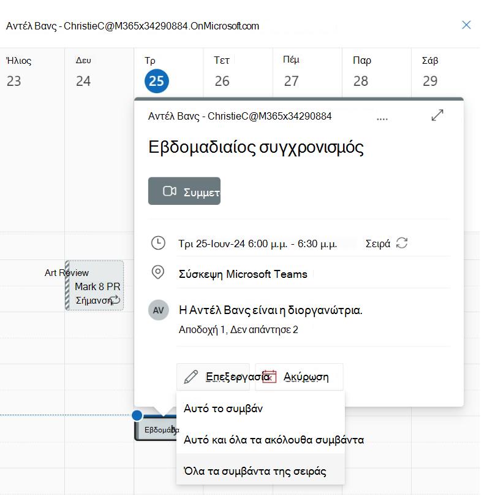Viewport: 487px width, 495px height.
Task: Click the AV organizer avatar
Action: 158,310
